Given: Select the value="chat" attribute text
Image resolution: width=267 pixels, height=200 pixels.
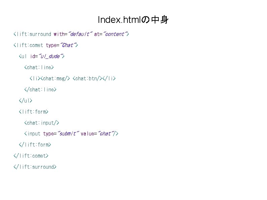Looking at the screenshot, I should pos(97,134).
